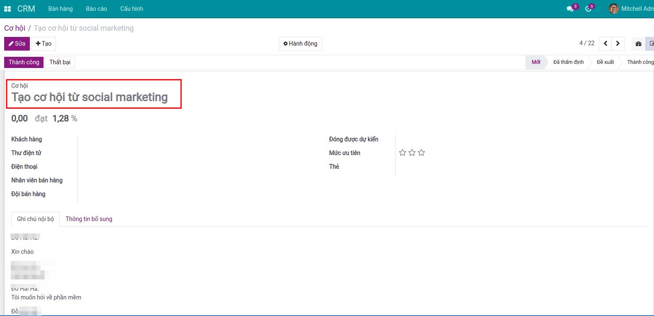The image size is (654, 316).
Task: Go to next record arrow
Action: 618,44
